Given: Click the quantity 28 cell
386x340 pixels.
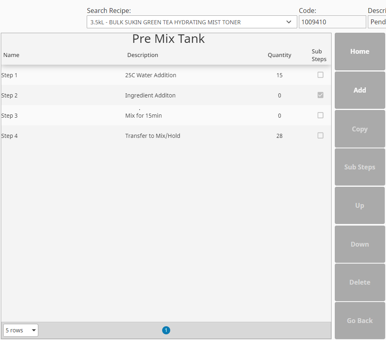Looking at the screenshot, I should click(x=280, y=136).
